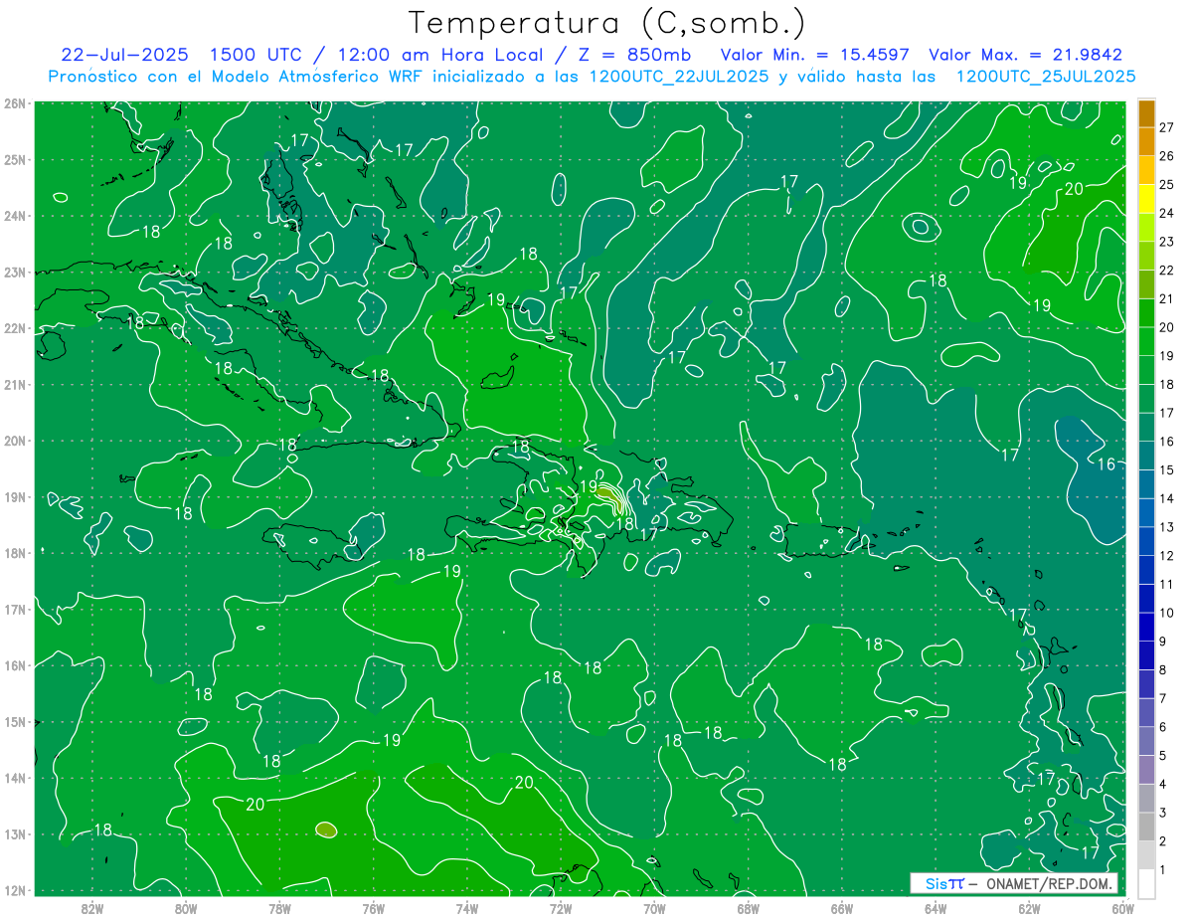This screenshot has width=1193, height=922.
Task: Click the colorbar scale label 13
Action: coord(1167,527)
